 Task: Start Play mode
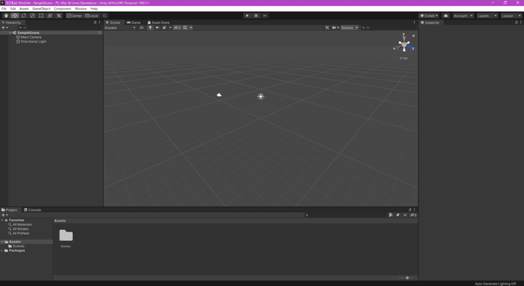pyautogui.click(x=247, y=16)
